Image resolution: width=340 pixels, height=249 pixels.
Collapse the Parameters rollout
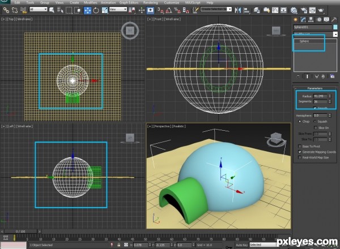(315, 88)
